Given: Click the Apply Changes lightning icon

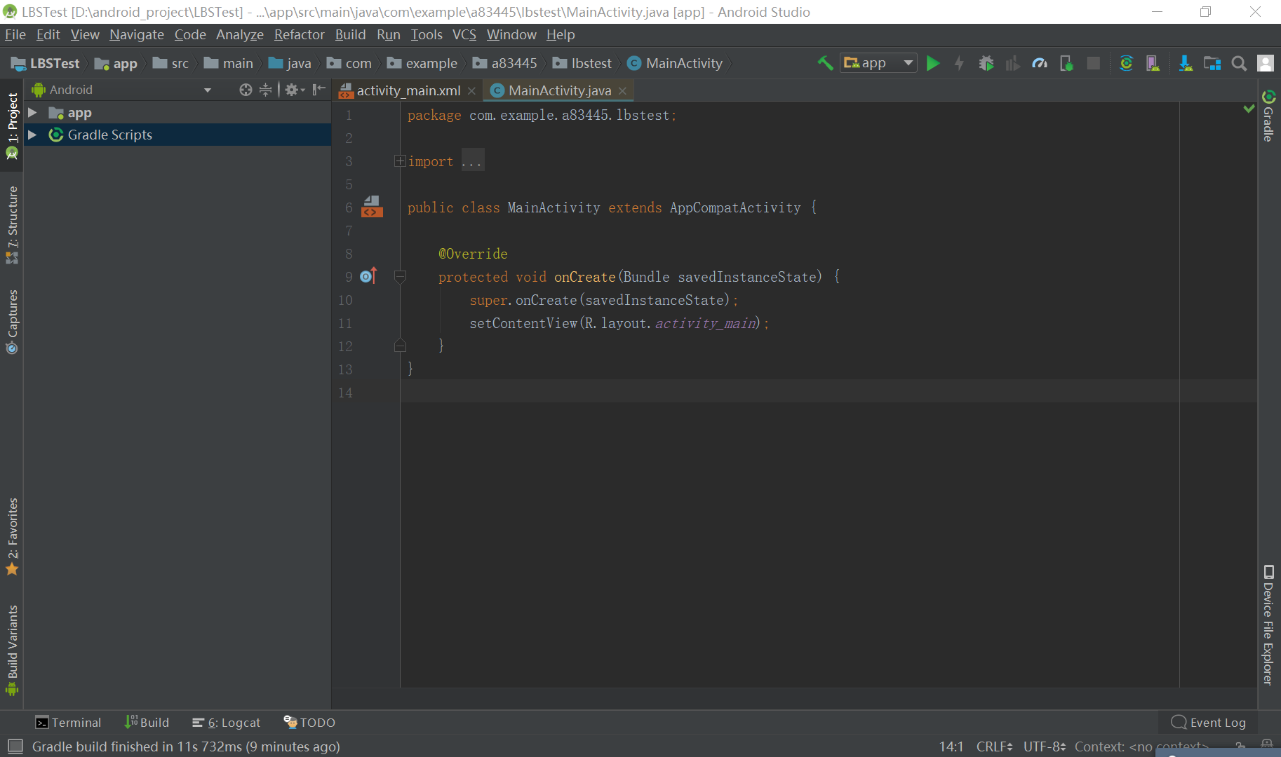Looking at the screenshot, I should (959, 63).
